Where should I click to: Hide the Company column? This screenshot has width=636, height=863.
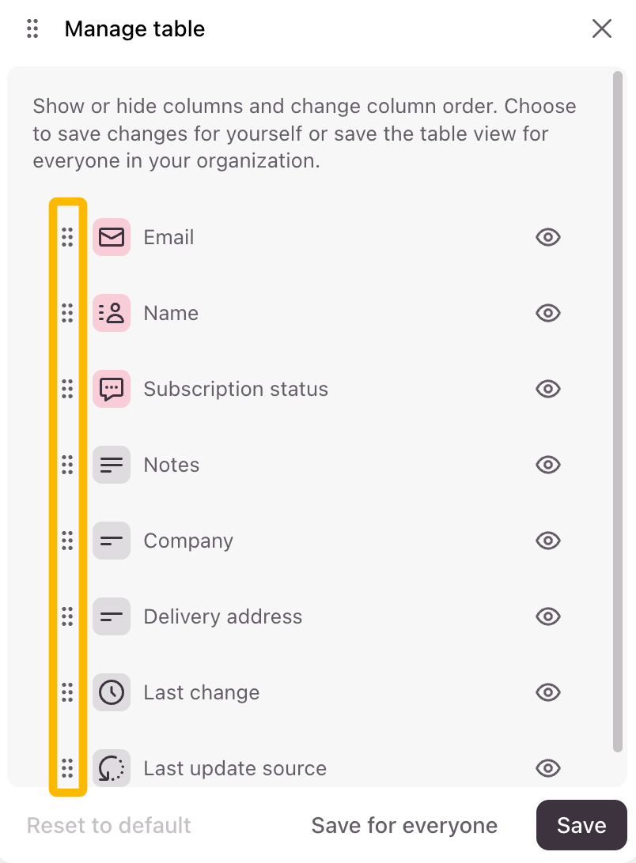coord(548,541)
